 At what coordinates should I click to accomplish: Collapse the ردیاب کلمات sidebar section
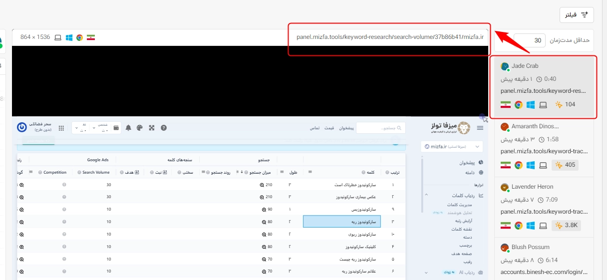click(426, 196)
